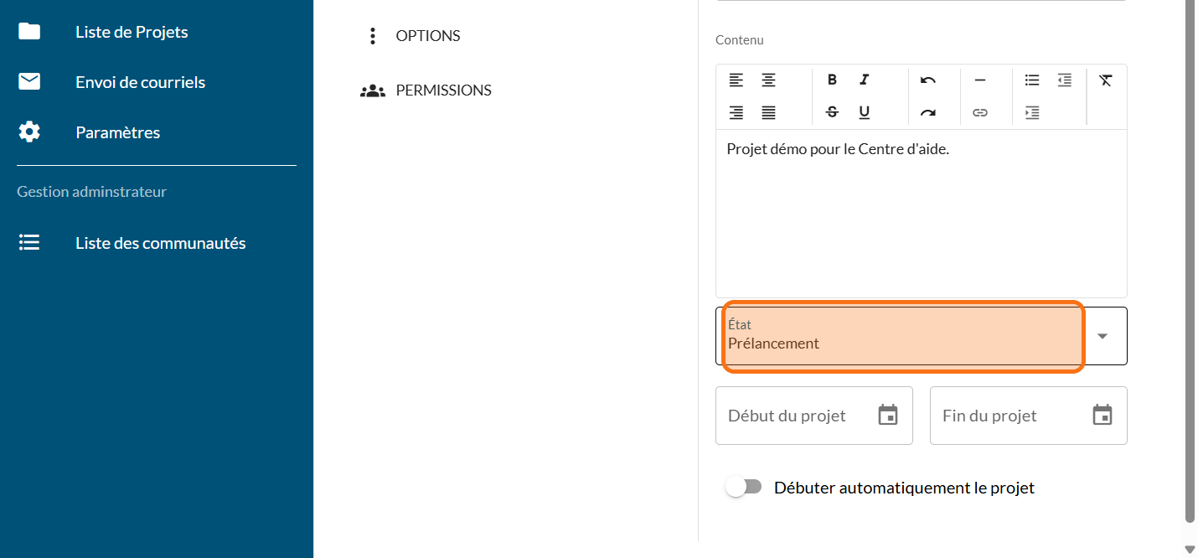Apply bold formatting in the editor
Image resolution: width=1198 pixels, height=558 pixels.
coord(832,80)
